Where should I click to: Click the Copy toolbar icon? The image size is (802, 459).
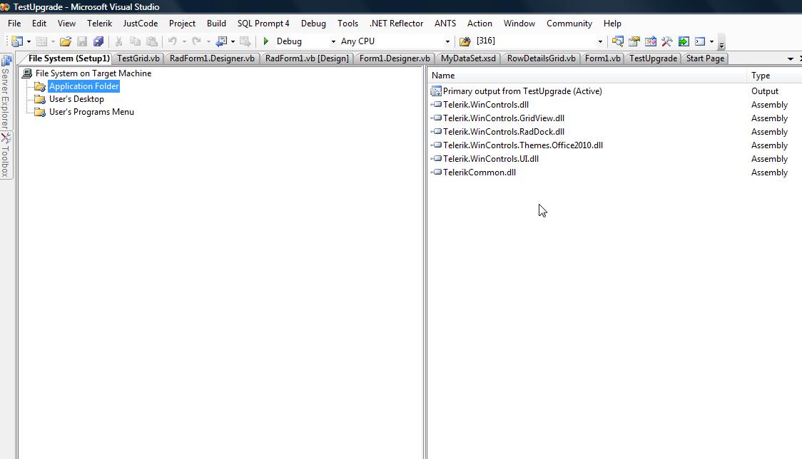coord(135,41)
